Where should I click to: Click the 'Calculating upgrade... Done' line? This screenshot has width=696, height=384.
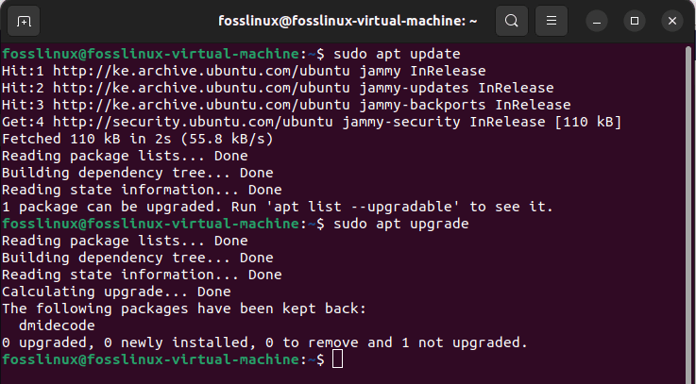point(115,292)
